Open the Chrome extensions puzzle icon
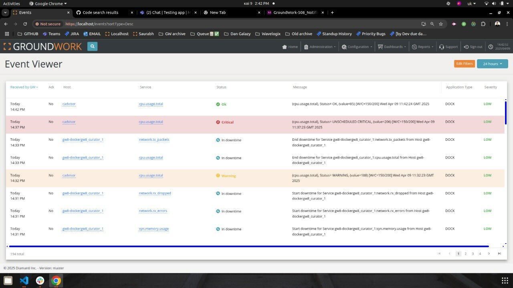513x288 pixels. click(483, 24)
